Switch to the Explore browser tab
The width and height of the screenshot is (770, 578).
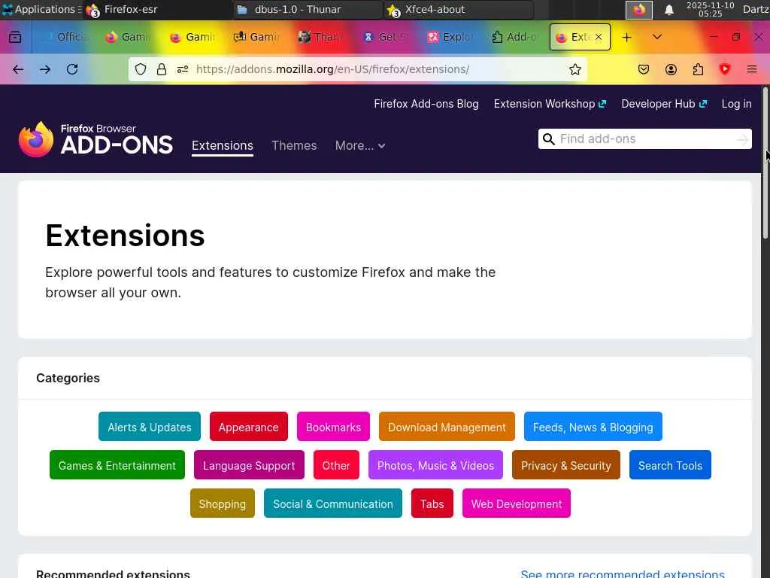coord(450,37)
